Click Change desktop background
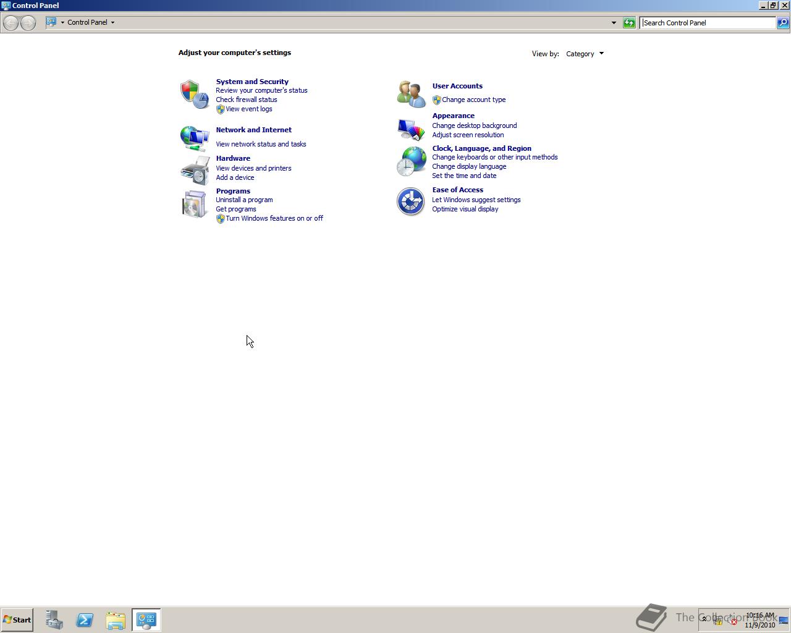This screenshot has height=633, width=791. point(475,125)
